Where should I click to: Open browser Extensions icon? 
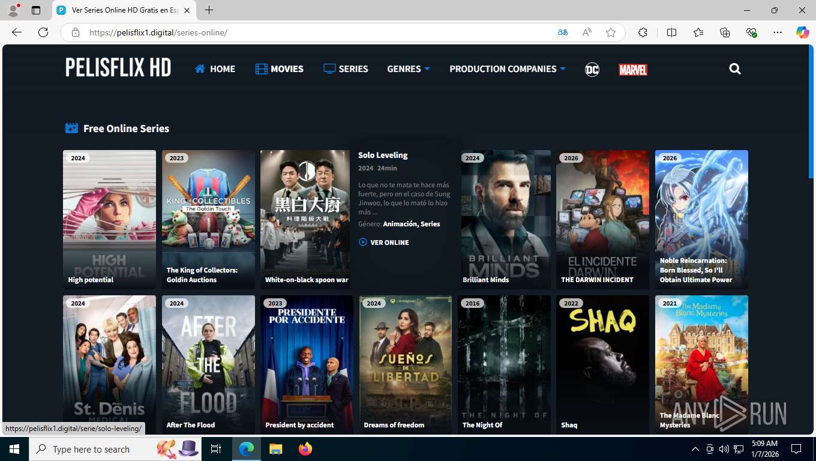(643, 32)
